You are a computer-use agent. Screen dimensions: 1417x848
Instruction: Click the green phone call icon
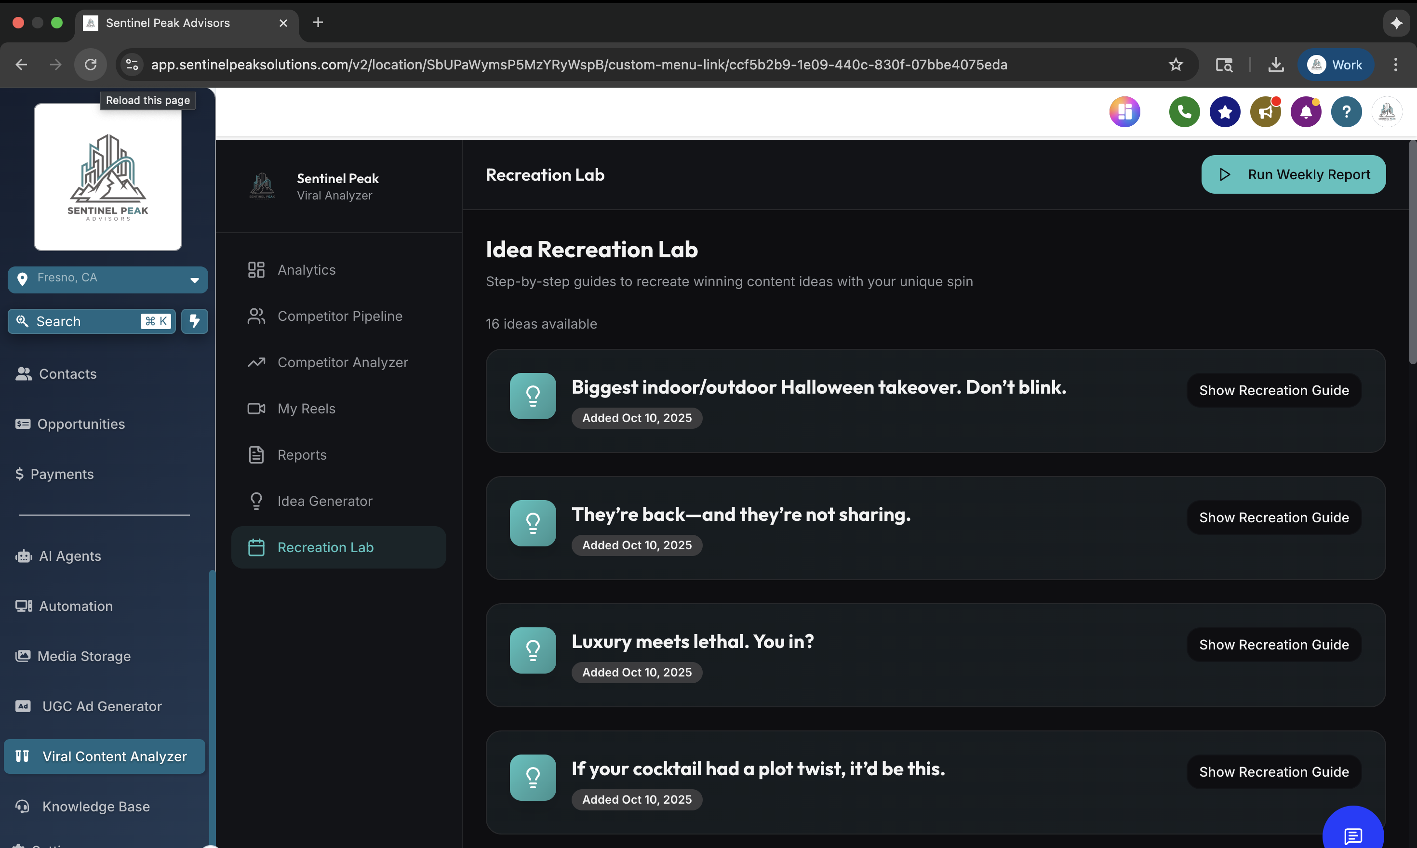pos(1184,112)
